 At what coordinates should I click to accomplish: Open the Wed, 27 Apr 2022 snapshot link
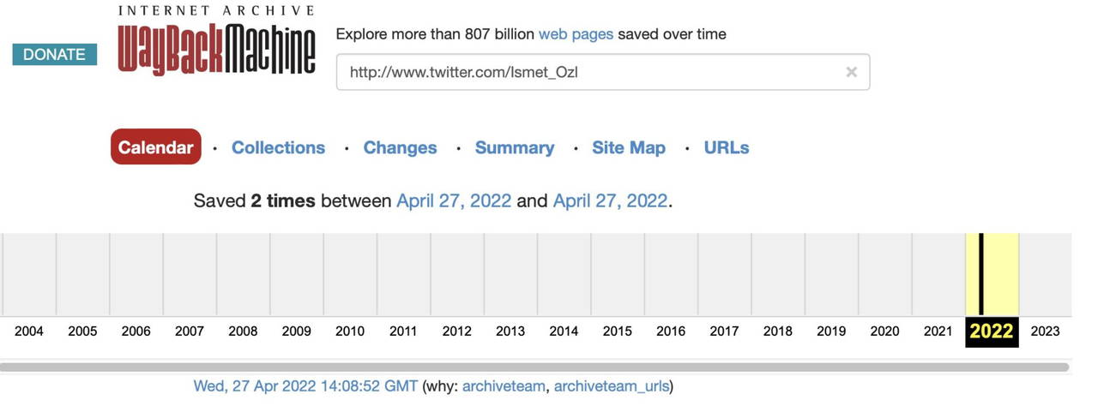(305, 386)
